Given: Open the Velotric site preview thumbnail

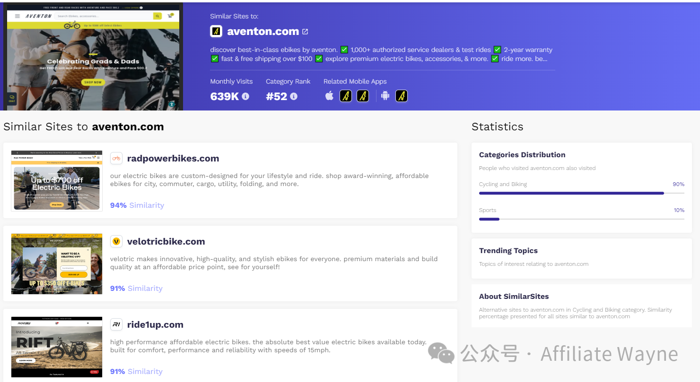Looking at the screenshot, I should point(57,264).
